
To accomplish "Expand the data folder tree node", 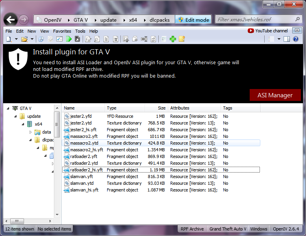I will pyautogui.click(x=30, y=132).
